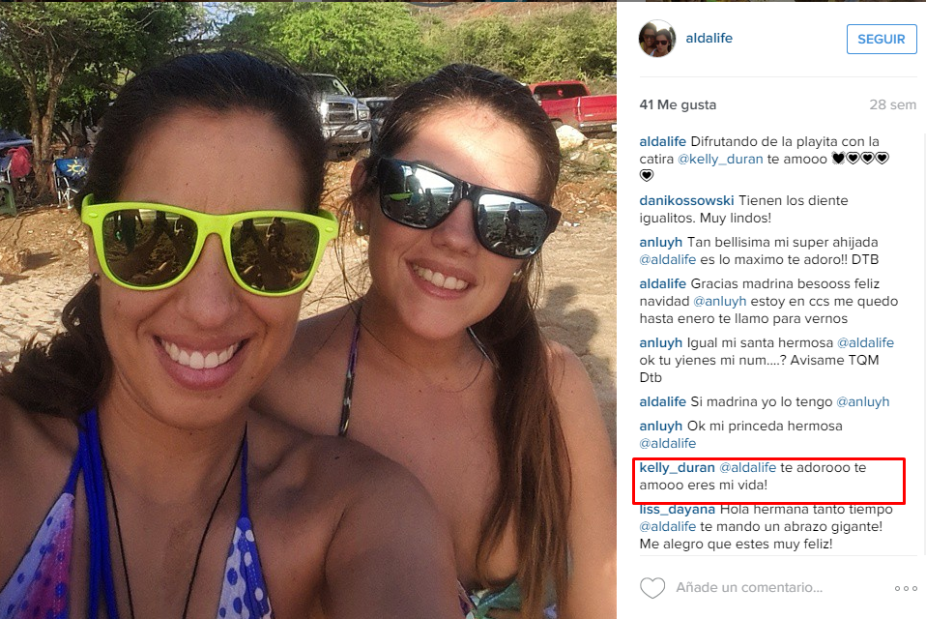Click the comments panel scrollbar
The image size is (926, 619).
click(x=923, y=344)
